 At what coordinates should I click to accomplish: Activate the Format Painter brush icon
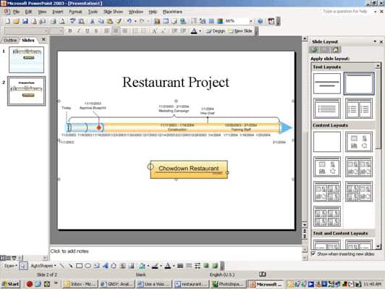(119, 21)
